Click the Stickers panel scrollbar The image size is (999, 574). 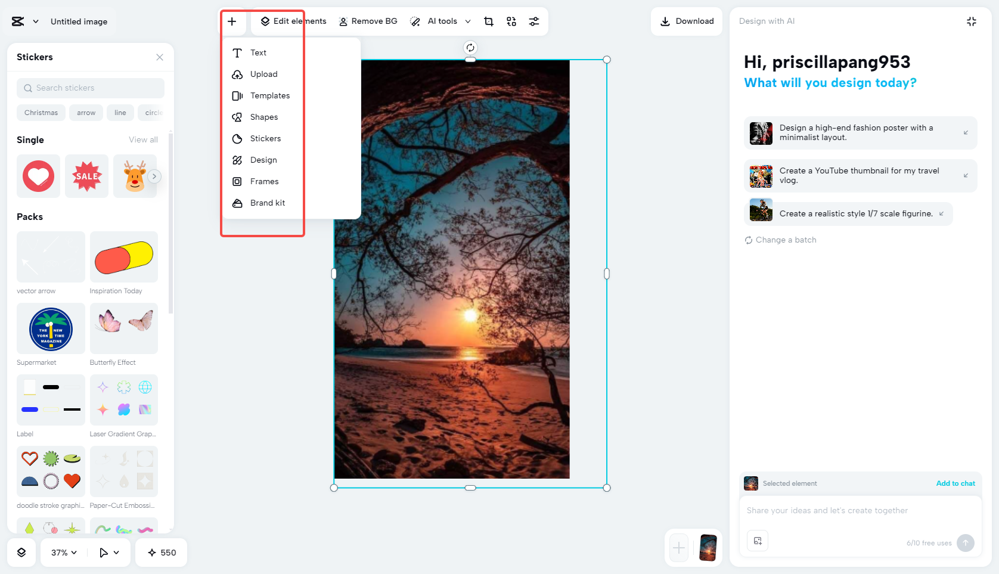pyautogui.click(x=171, y=224)
